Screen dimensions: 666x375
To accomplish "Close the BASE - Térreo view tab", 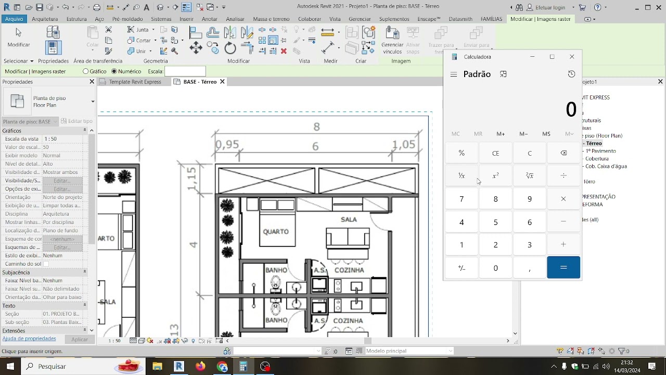I will 222,82.
